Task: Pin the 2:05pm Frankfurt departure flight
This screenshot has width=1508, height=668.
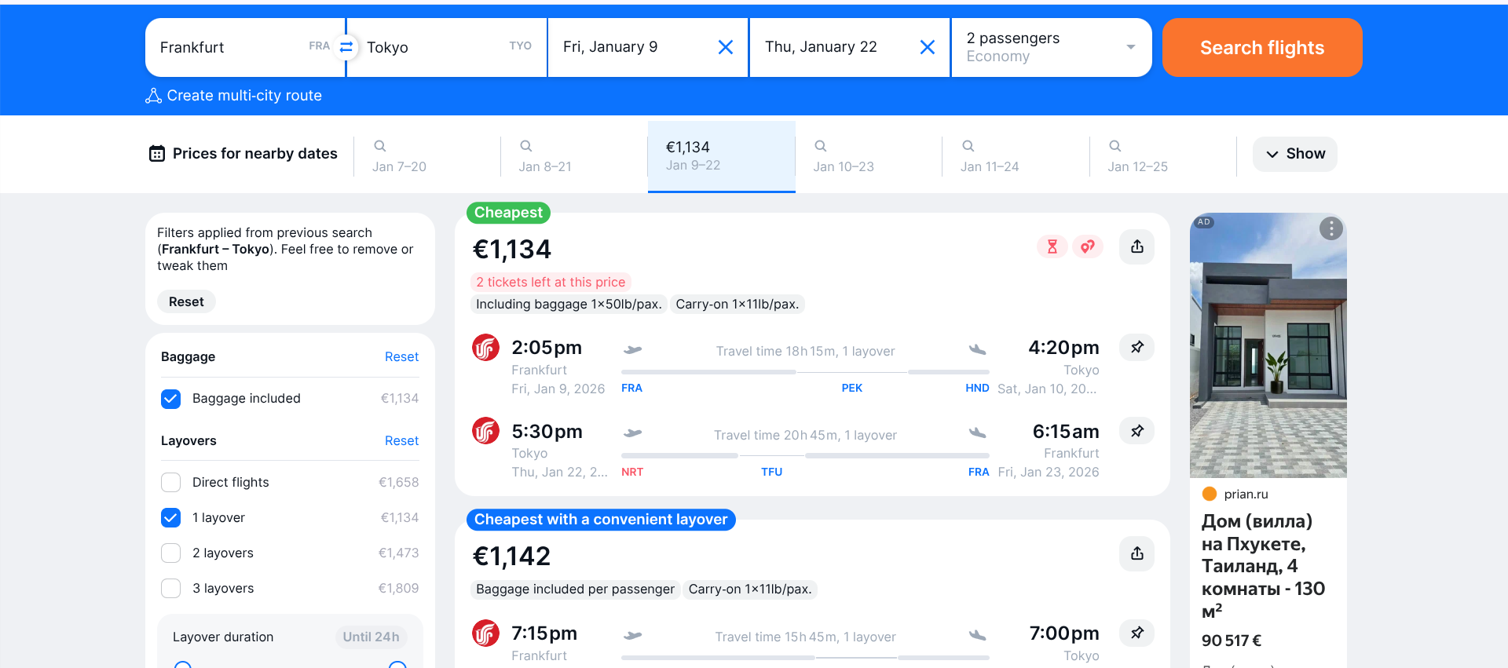Action: [1136, 347]
